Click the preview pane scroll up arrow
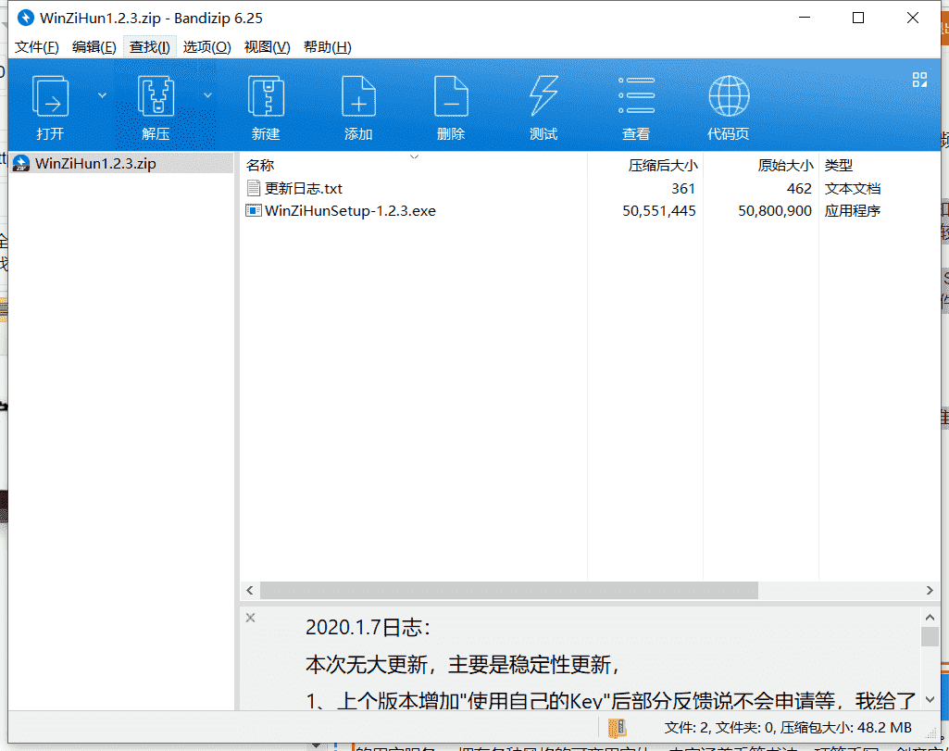 [930, 618]
